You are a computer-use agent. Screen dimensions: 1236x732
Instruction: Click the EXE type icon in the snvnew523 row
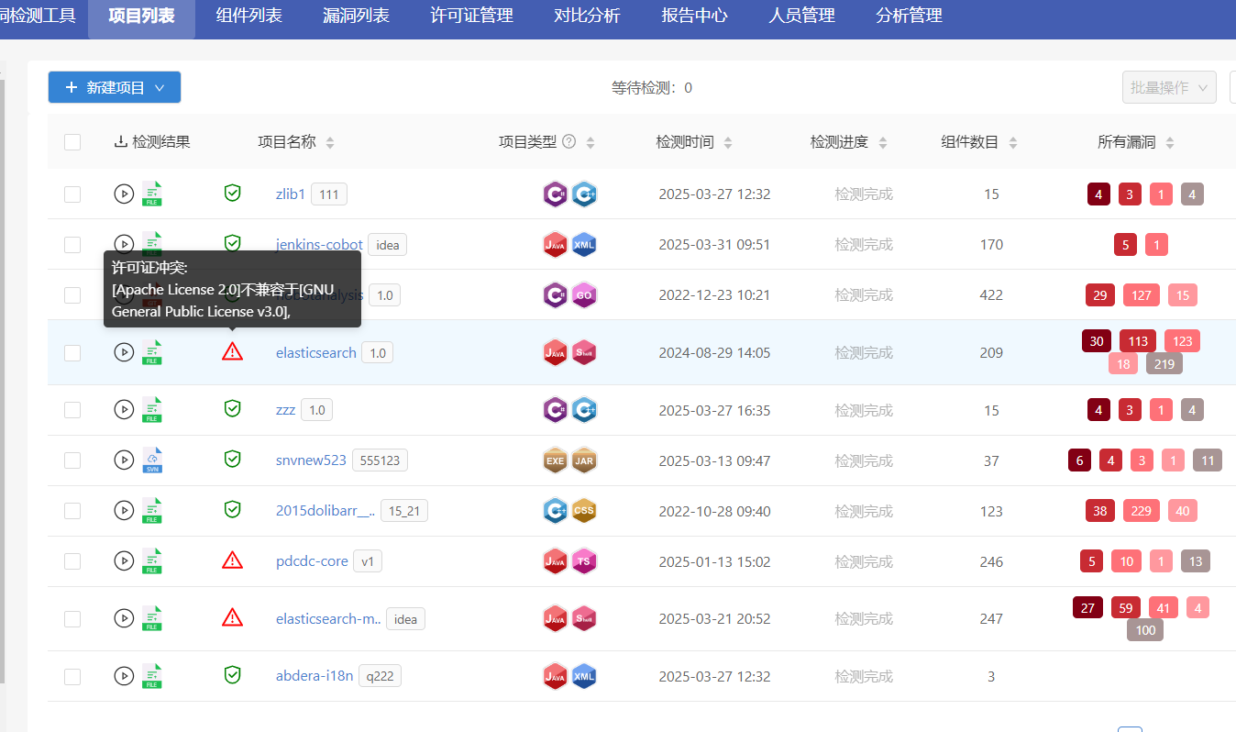click(x=555, y=461)
